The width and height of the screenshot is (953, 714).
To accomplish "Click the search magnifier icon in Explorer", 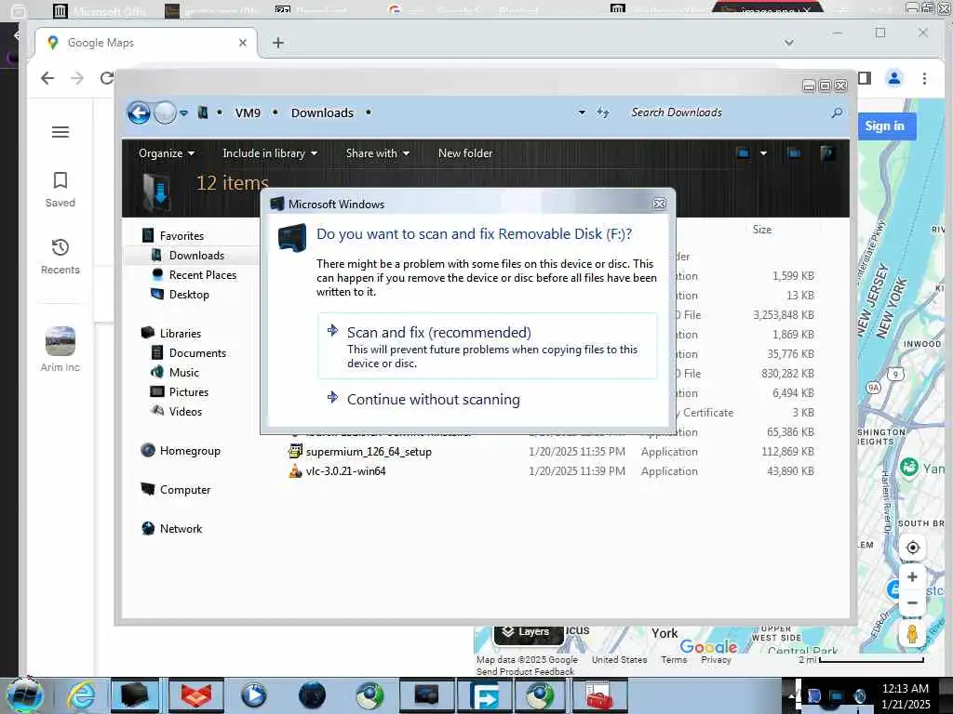I will tap(837, 112).
